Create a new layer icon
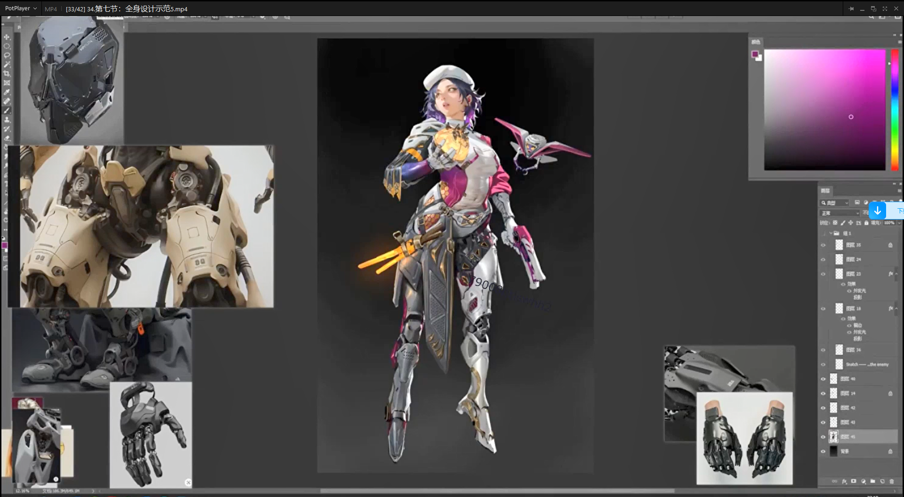 click(882, 481)
